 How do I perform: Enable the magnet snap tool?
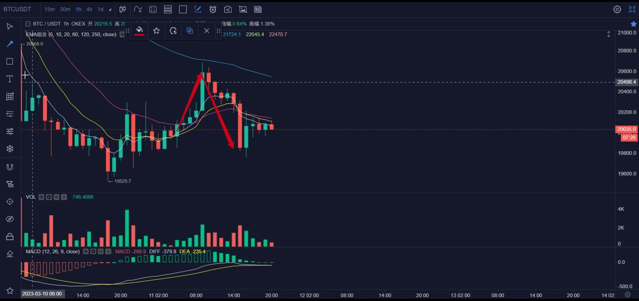(10, 167)
